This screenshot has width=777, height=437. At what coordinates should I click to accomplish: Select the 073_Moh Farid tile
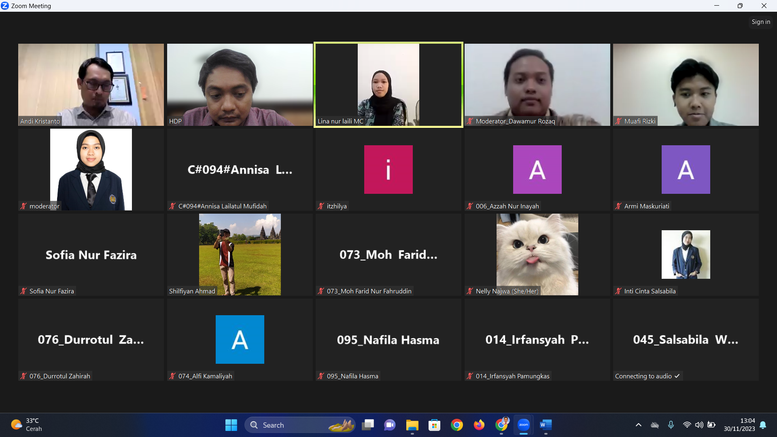388,255
